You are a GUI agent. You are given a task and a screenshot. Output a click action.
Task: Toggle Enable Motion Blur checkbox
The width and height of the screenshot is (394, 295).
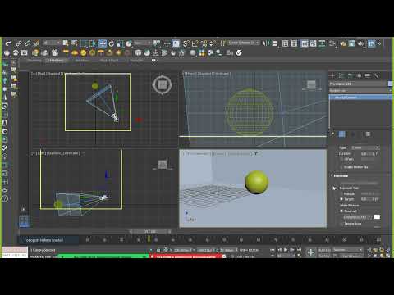click(x=341, y=167)
